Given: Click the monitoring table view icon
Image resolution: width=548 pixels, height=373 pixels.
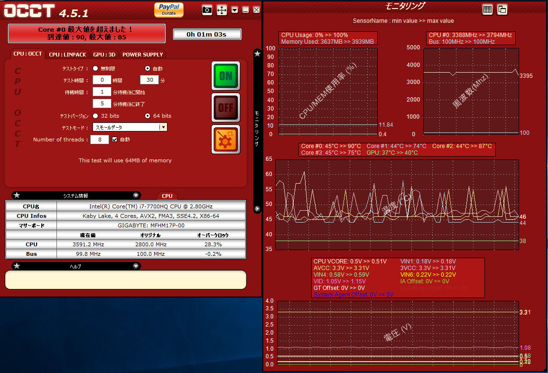Looking at the screenshot, I should point(487,9).
